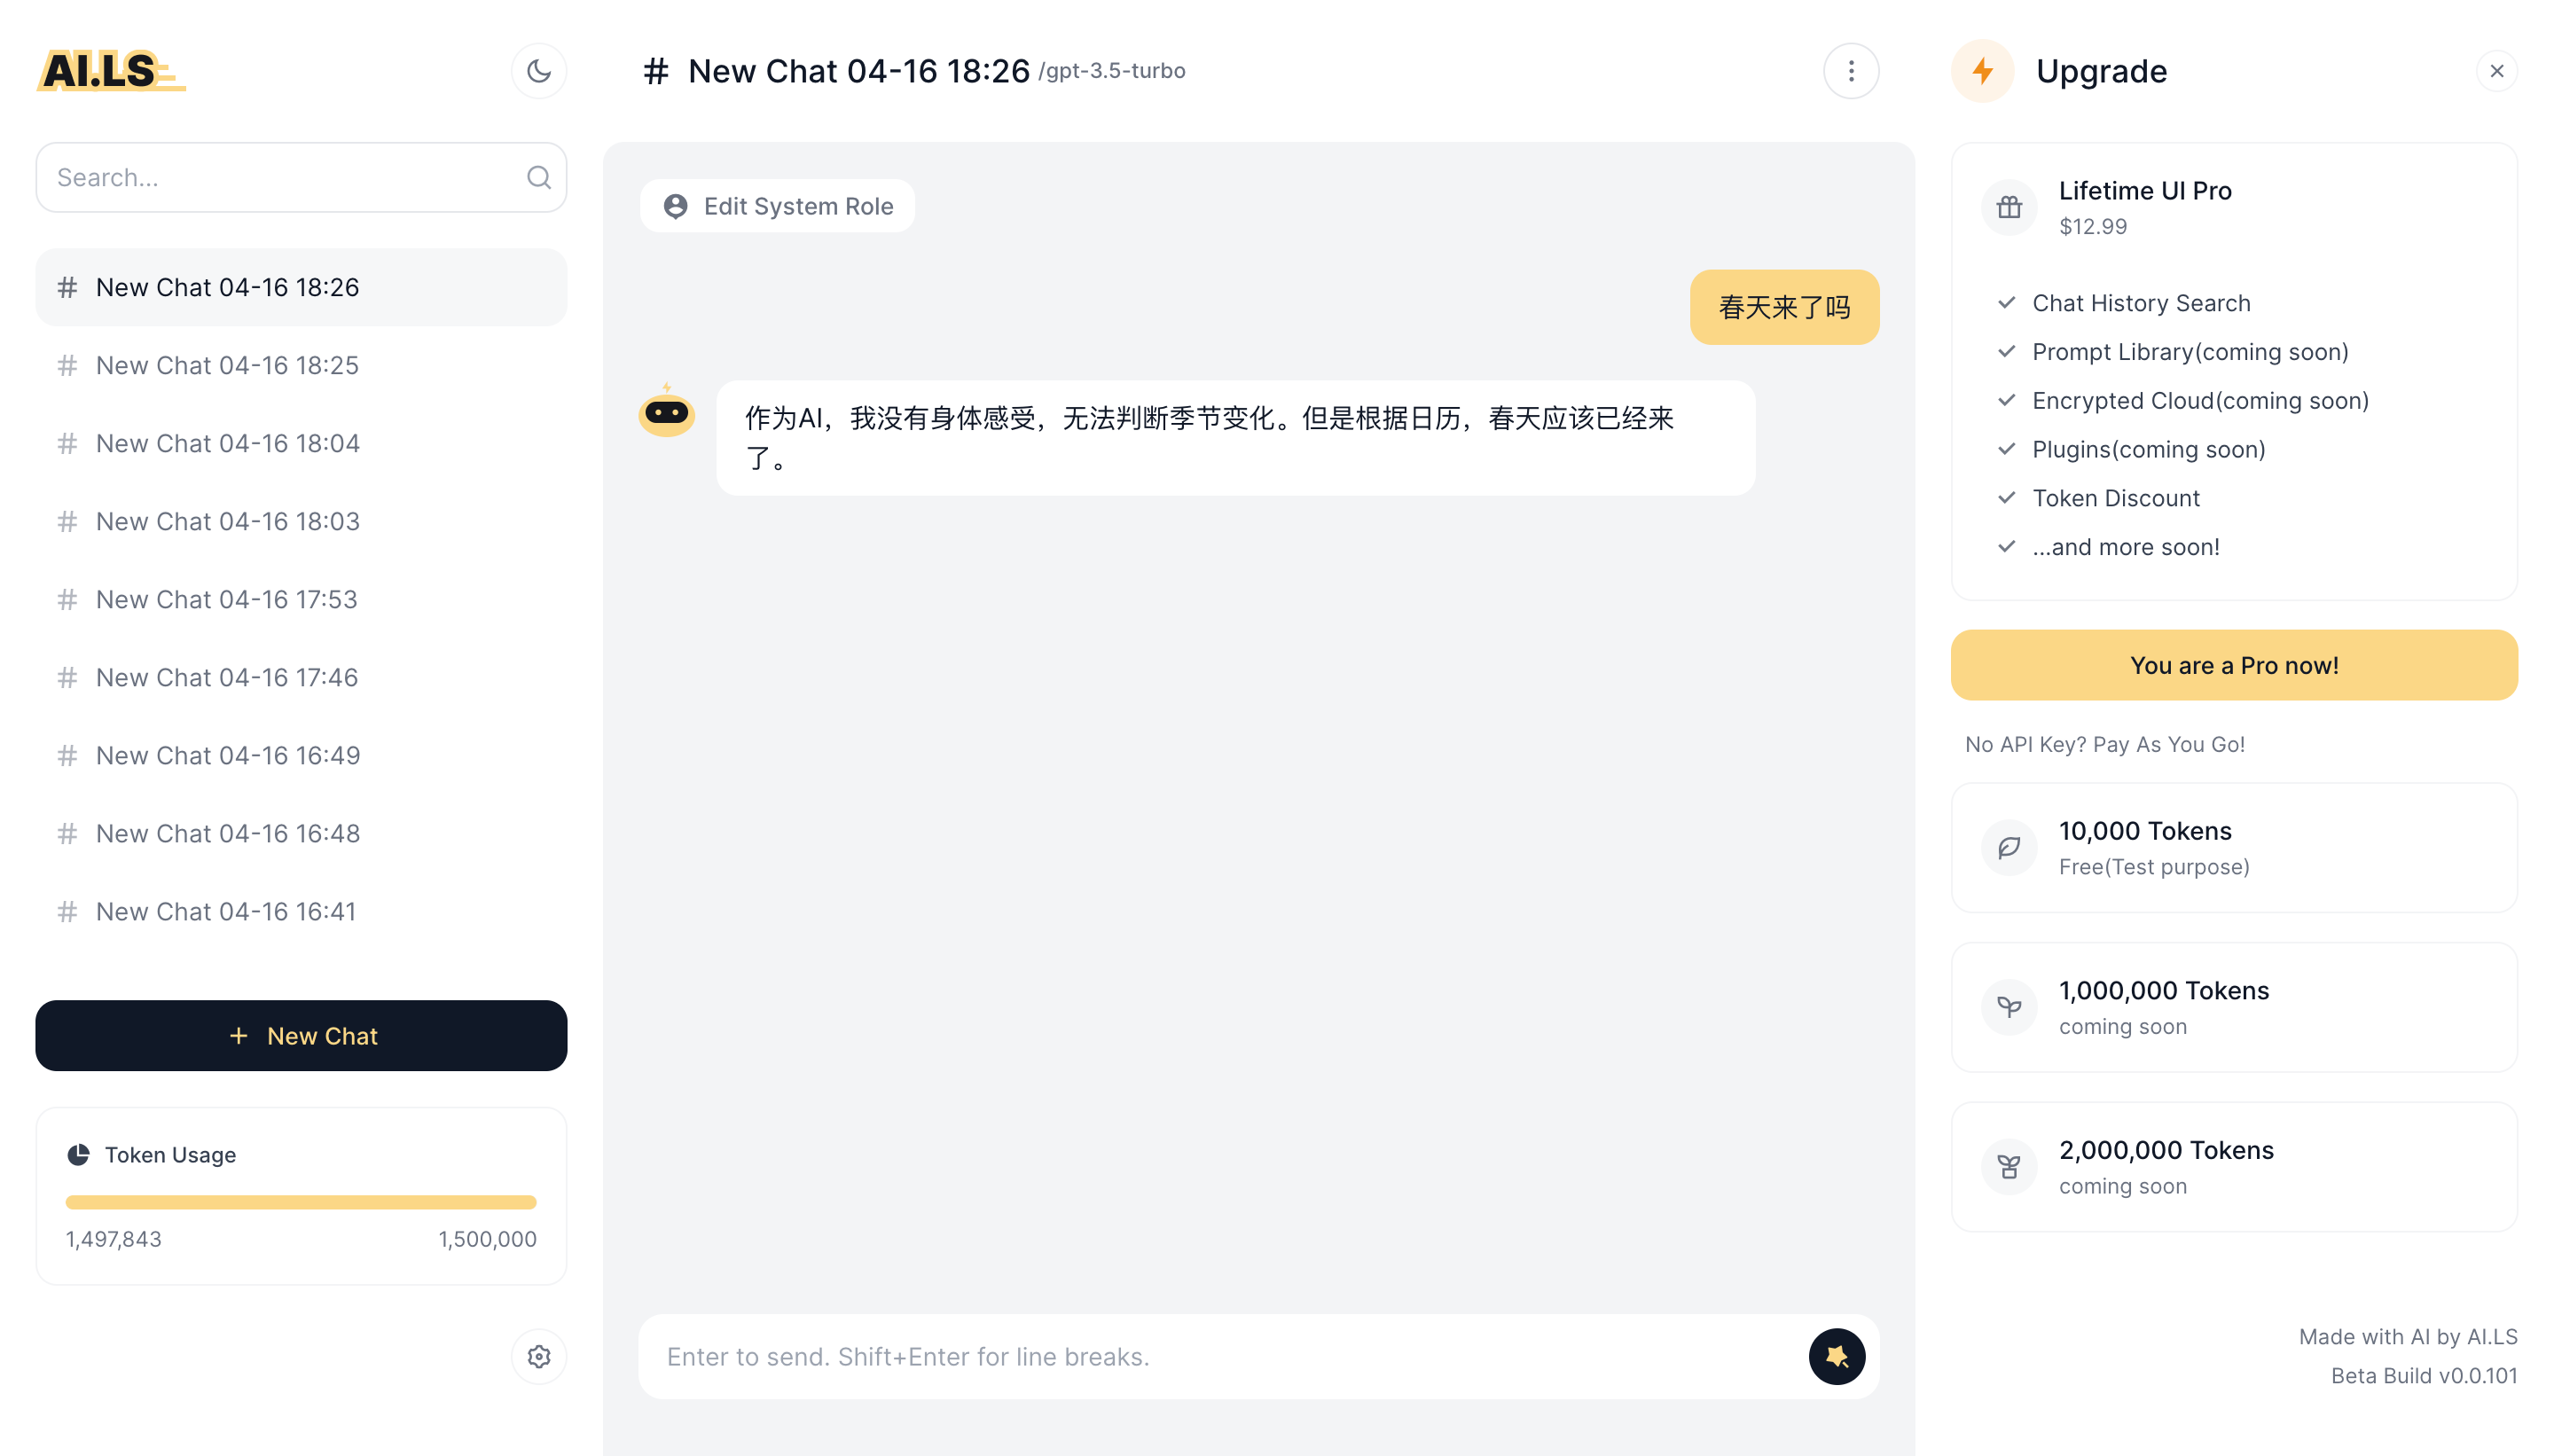Screen dimensions: 2554x1456
Task: Open the Edit System Role editor
Action: 778,206
